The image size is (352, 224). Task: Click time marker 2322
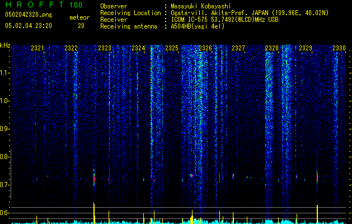click(71, 48)
